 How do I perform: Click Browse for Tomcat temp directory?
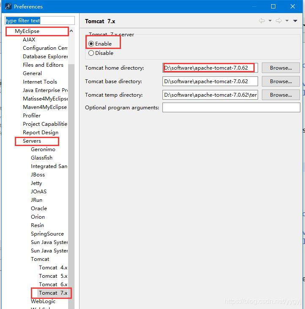tap(281, 95)
